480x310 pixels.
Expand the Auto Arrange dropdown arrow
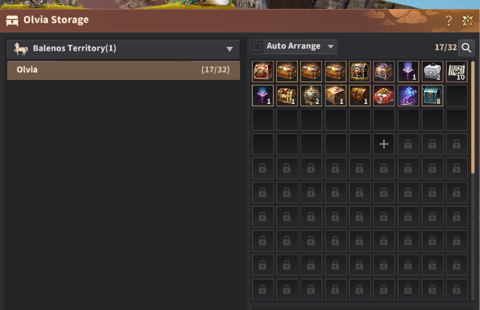click(331, 47)
